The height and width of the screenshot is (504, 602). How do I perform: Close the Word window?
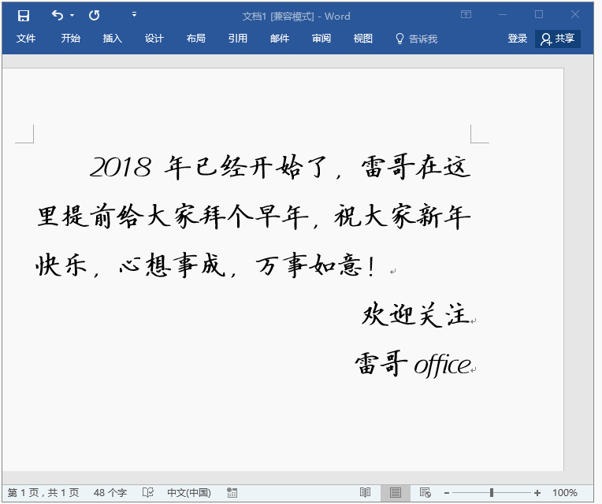pos(574,15)
